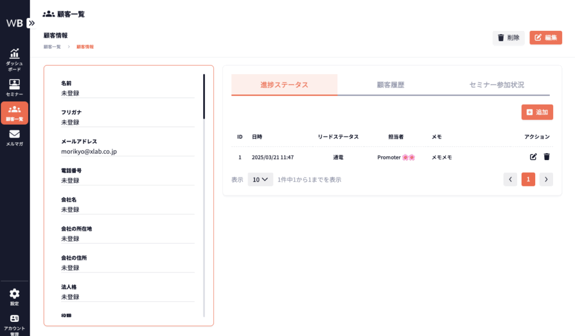Go to next page with right chevron
This screenshot has height=336, width=575.
tap(546, 180)
